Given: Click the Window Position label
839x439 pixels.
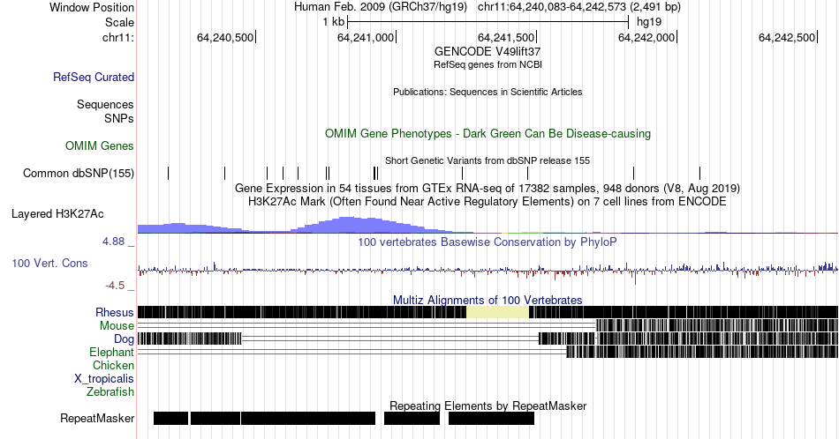Looking at the screenshot, I should click(x=92, y=7).
